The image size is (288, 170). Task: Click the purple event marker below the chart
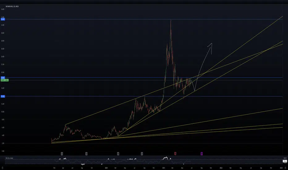201,153
